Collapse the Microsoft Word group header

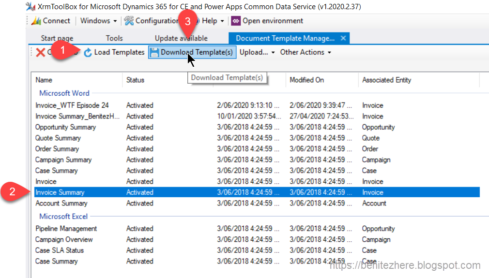tap(64, 93)
